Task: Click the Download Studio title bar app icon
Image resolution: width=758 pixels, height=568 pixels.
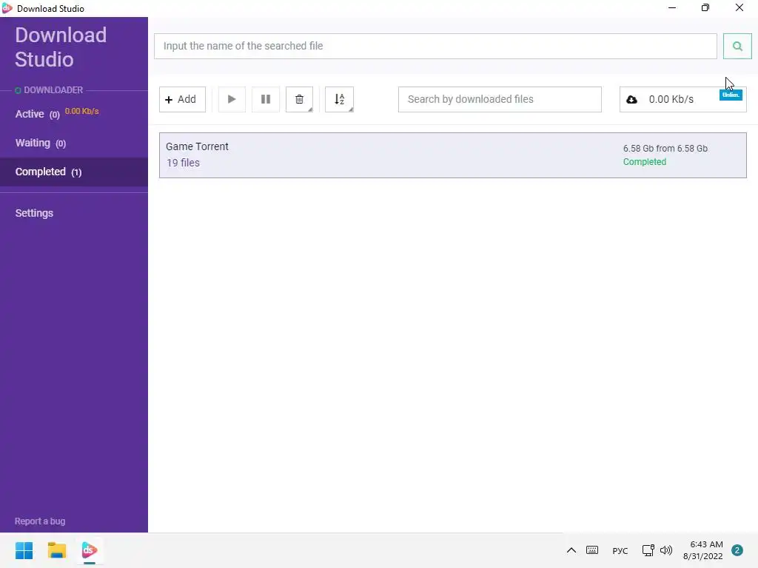Action: pos(7,8)
